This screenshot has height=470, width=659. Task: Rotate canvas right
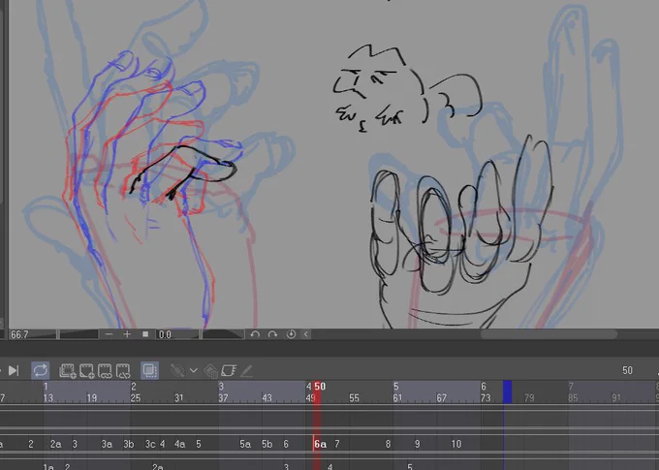coord(272,334)
